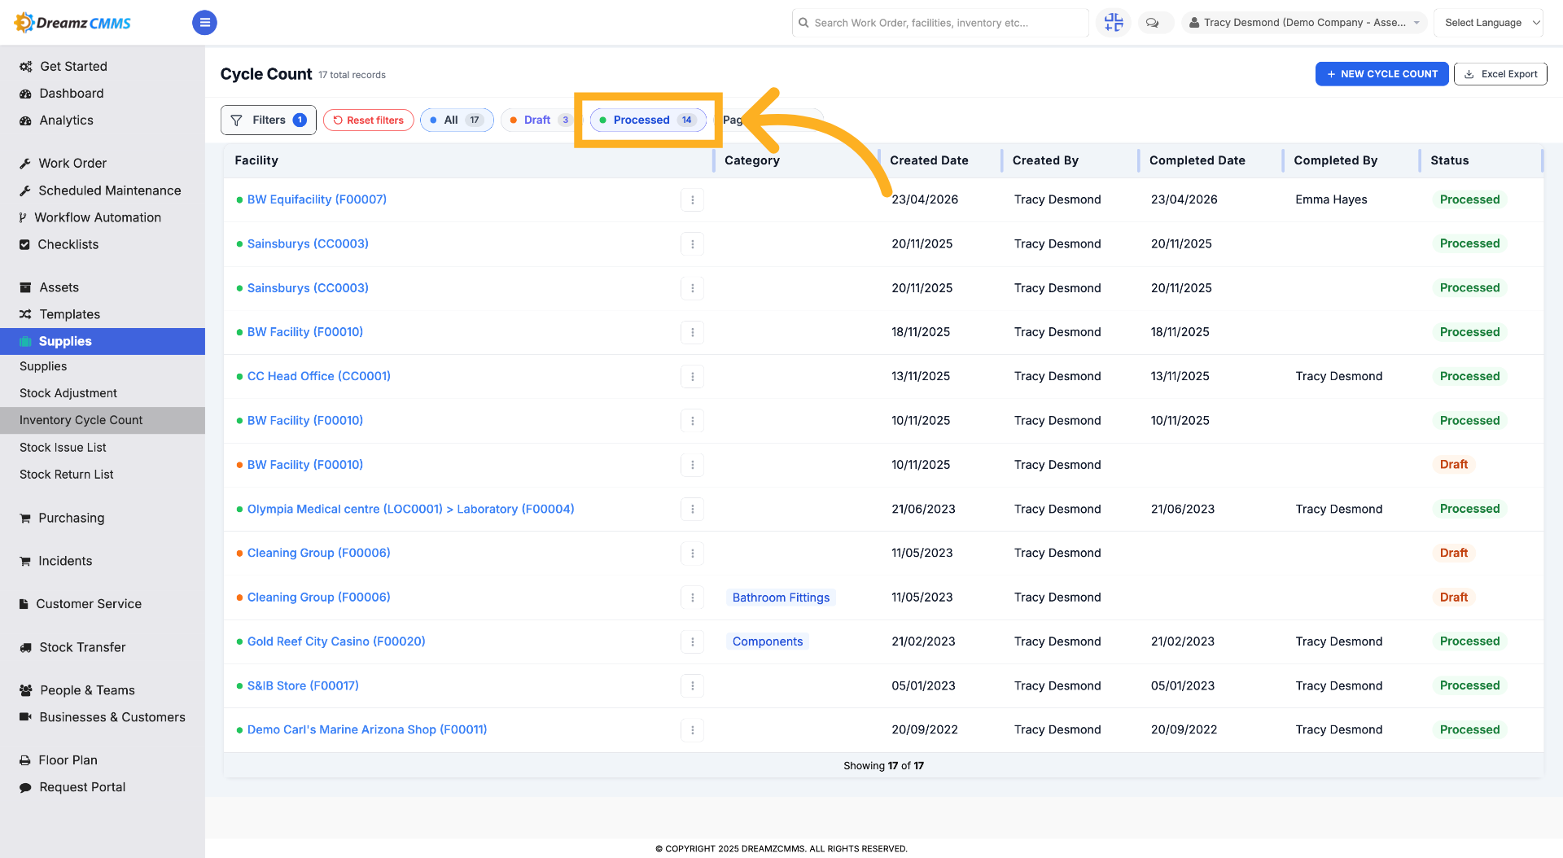Image resolution: width=1563 pixels, height=858 pixels.
Task: Open row menu for S&IB Store (F00017)
Action: [693, 685]
